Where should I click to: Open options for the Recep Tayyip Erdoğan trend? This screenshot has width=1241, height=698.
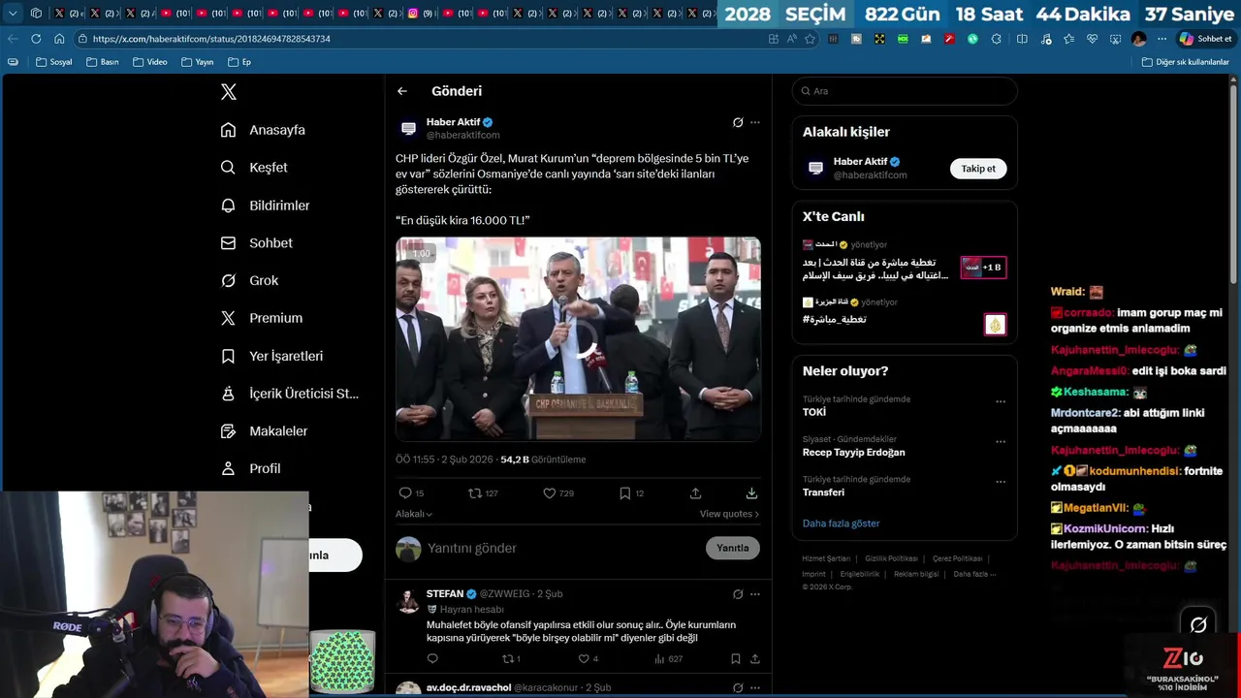(x=1001, y=442)
